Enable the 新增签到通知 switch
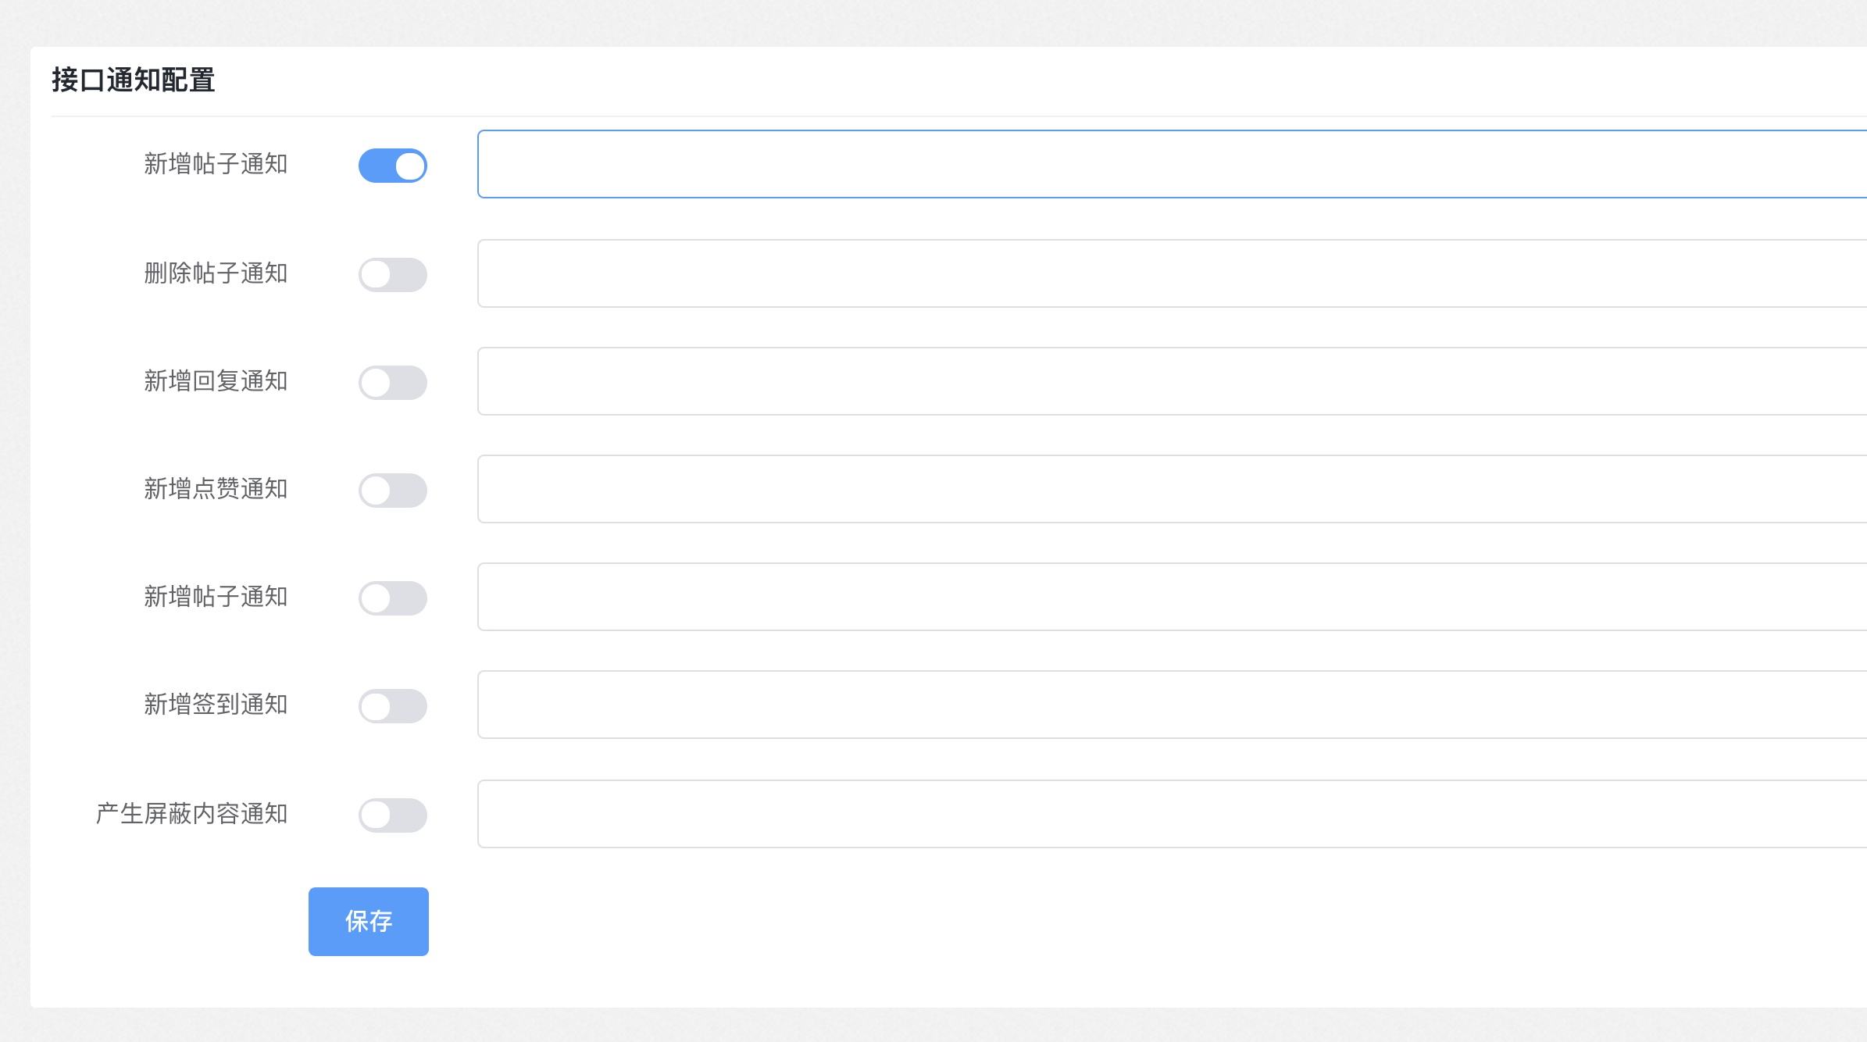Image resolution: width=1867 pixels, height=1042 pixels. (393, 706)
